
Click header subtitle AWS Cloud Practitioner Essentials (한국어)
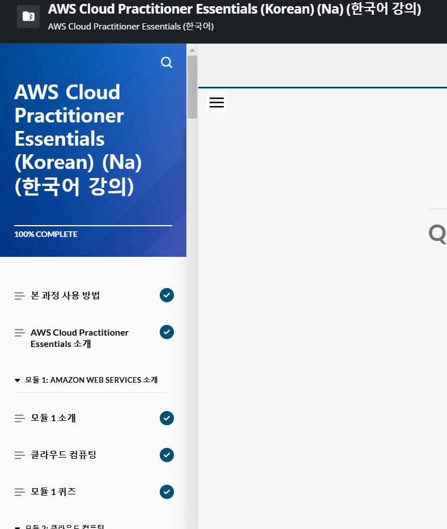131,26
